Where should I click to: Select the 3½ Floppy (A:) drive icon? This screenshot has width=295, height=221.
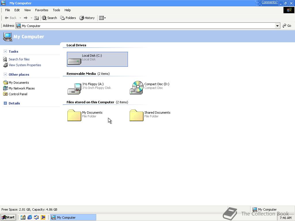[x=74, y=89]
